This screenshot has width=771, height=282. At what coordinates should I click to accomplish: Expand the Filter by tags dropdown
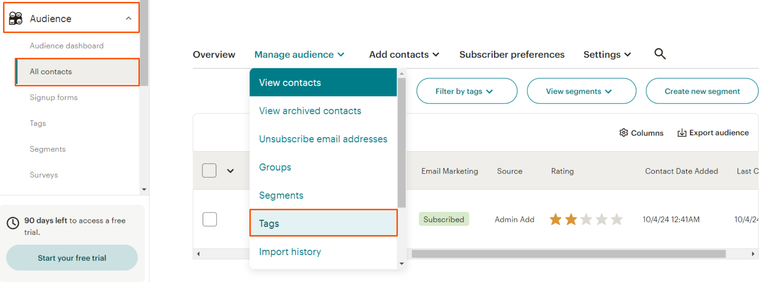467,91
